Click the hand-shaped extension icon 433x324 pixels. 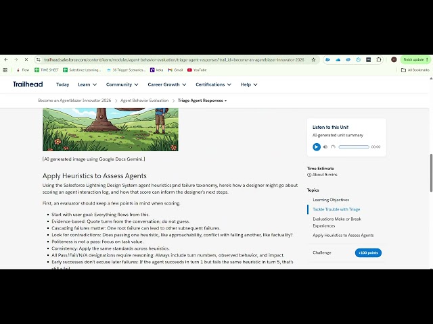[358, 59]
